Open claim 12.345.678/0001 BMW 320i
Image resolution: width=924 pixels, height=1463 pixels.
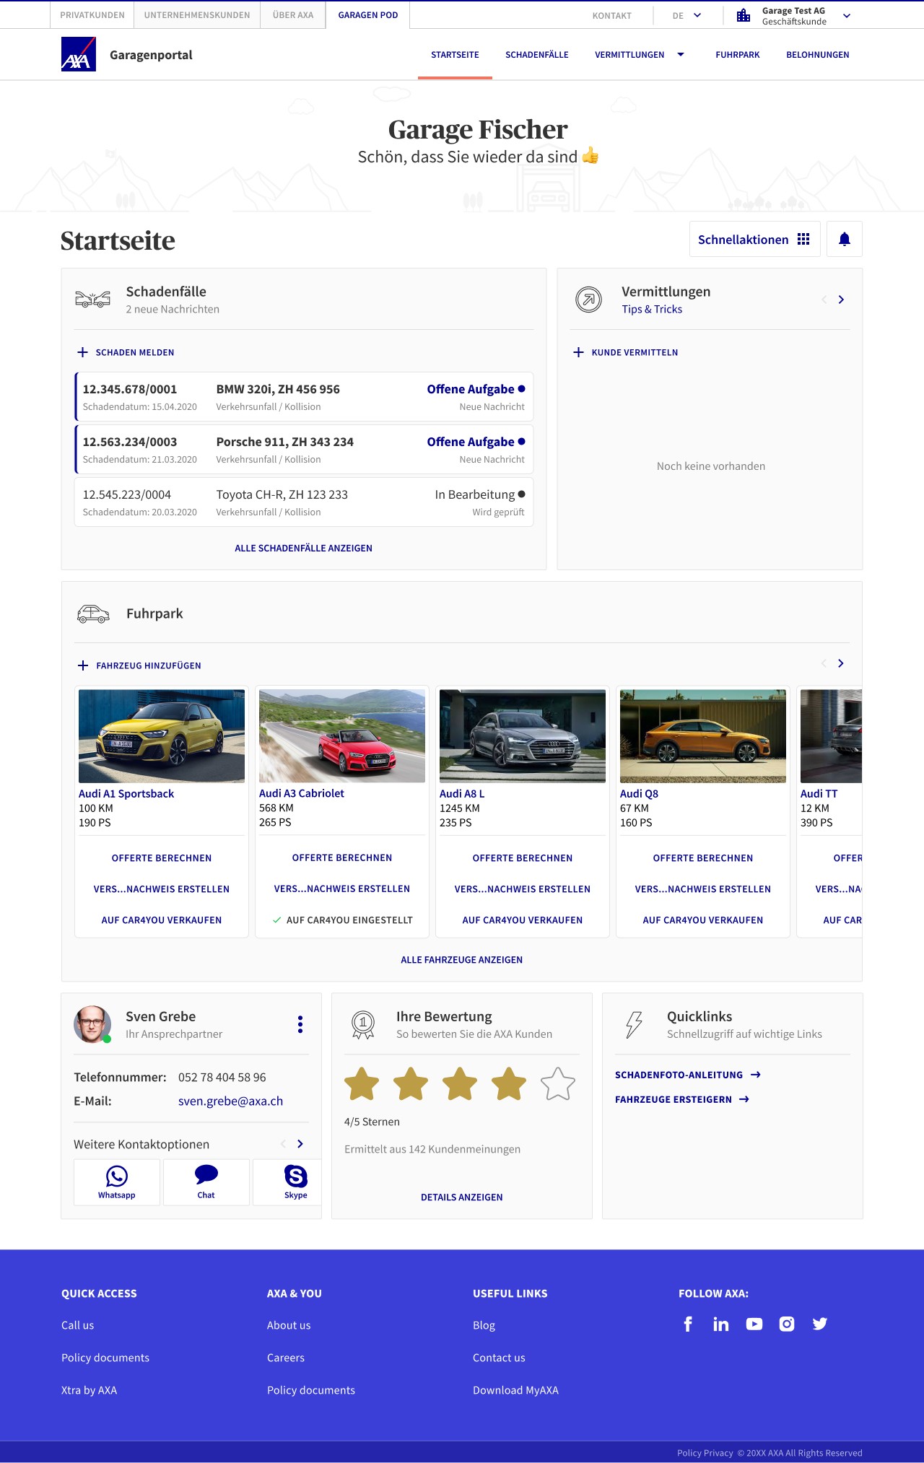tap(304, 396)
